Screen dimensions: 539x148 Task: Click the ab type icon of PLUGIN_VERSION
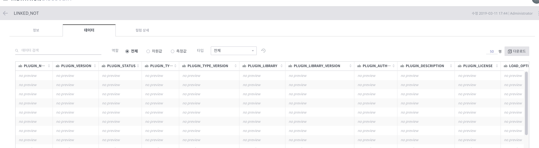(57, 66)
